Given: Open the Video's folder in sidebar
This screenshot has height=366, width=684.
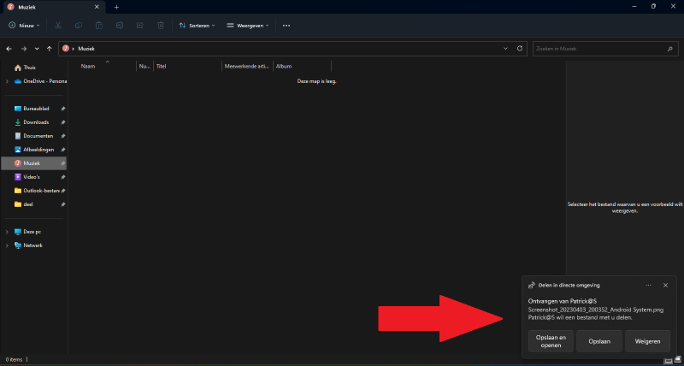Looking at the screenshot, I should coord(32,177).
